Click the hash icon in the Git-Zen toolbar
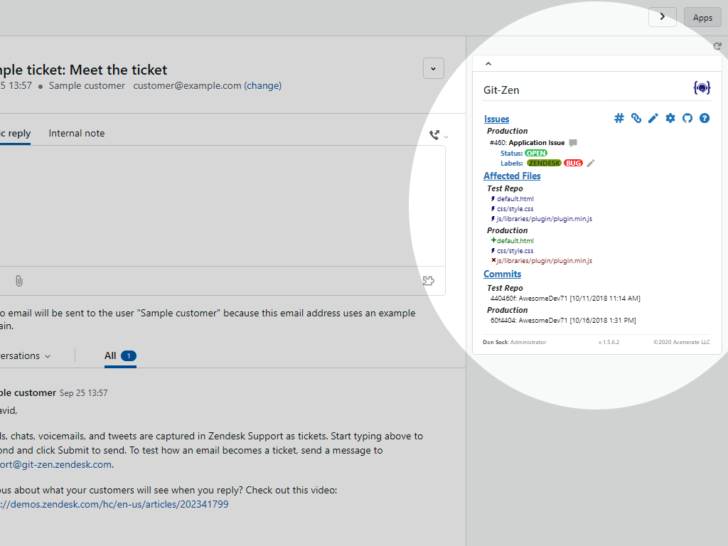Image resolution: width=728 pixels, height=546 pixels. coord(619,118)
